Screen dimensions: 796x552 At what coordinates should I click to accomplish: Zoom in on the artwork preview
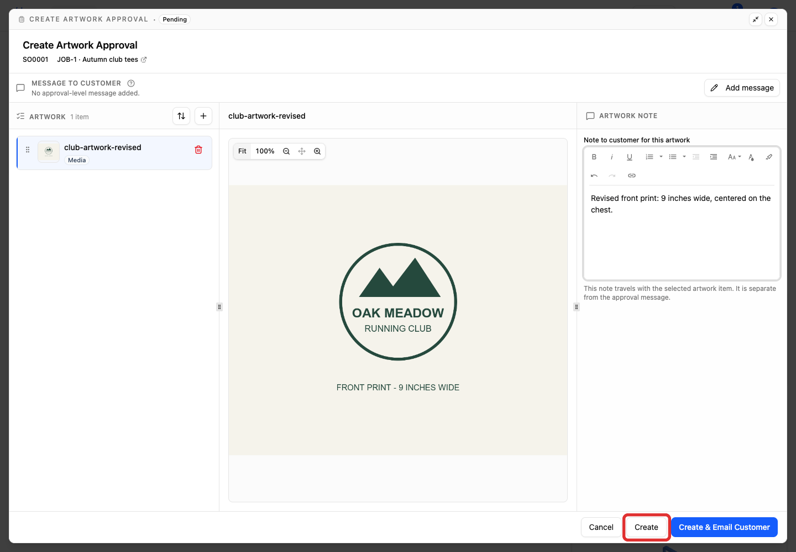317,151
